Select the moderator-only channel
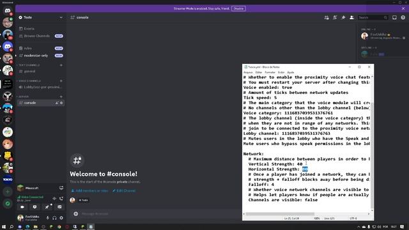The height and width of the screenshot is (230, 409). [41, 56]
